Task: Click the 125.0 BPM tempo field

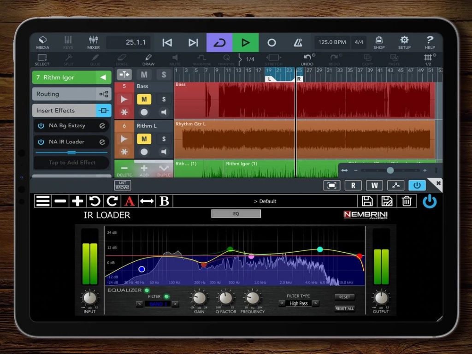Action: (x=331, y=42)
